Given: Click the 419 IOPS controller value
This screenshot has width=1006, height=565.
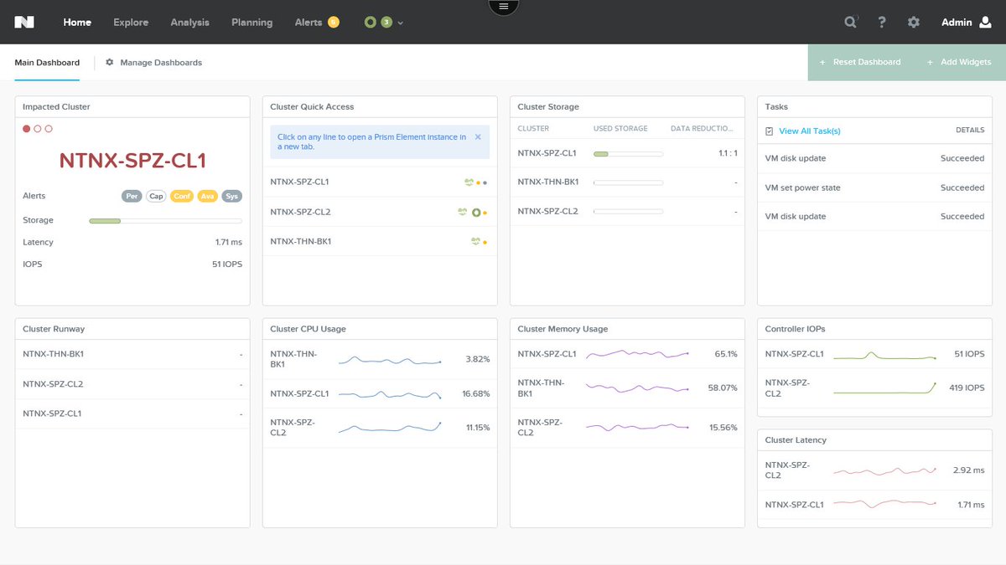Looking at the screenshot, I should 967,388.
